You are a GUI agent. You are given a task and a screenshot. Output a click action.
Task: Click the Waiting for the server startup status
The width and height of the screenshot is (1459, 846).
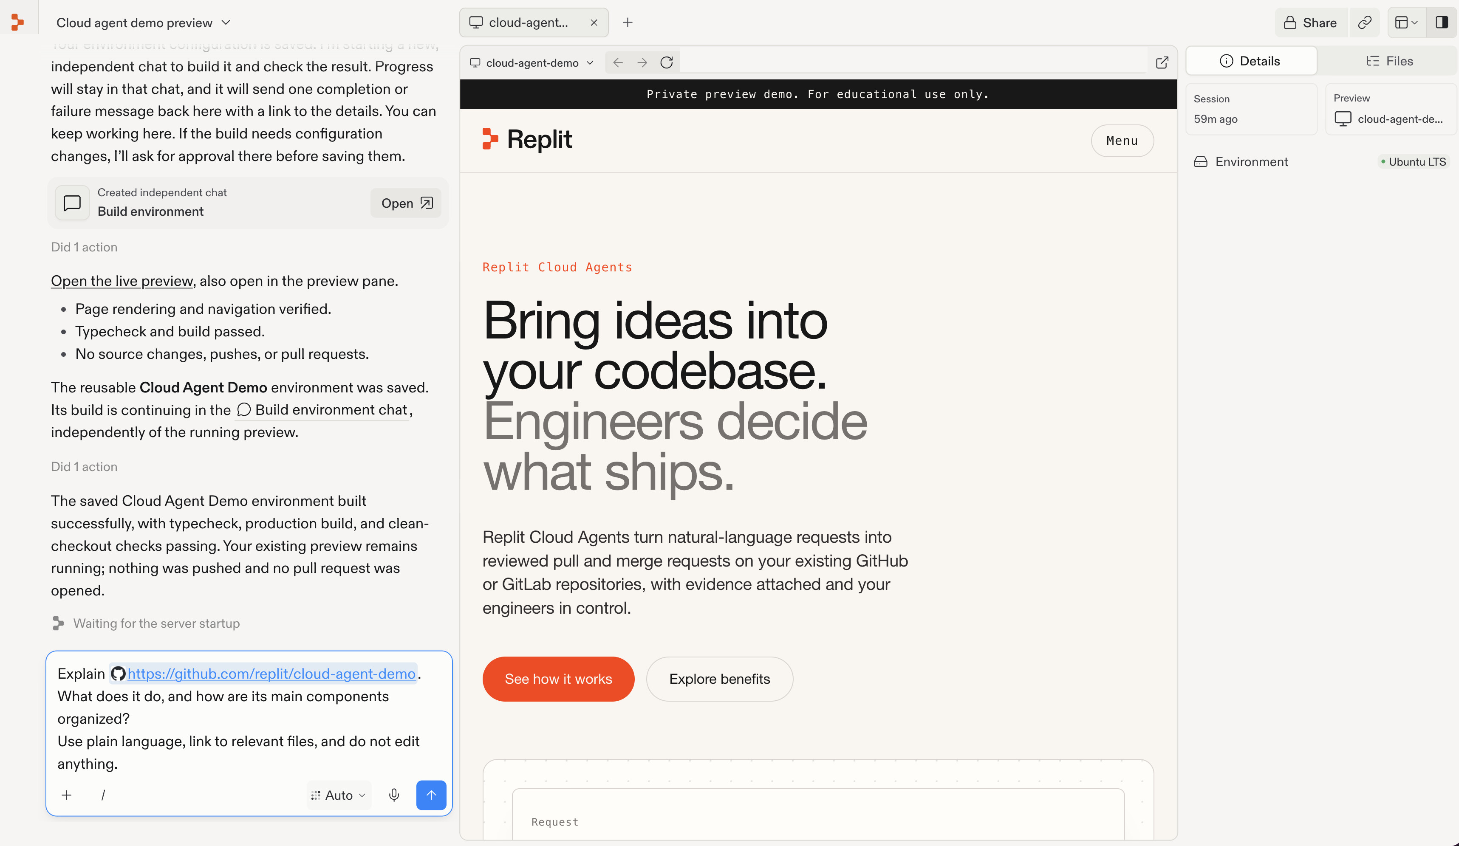[x=145, y=623]
